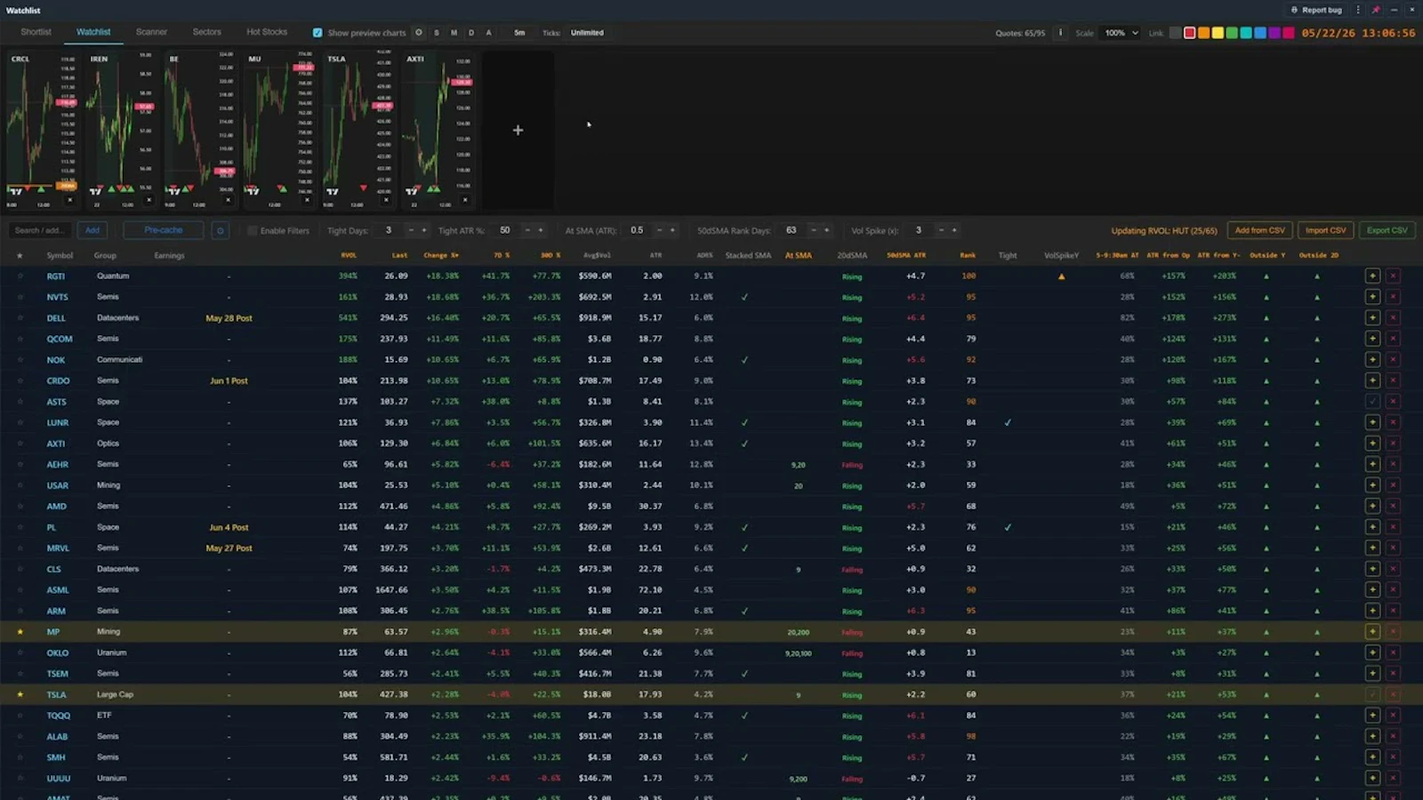Click the Export CSV button

tap(1387, 230)
